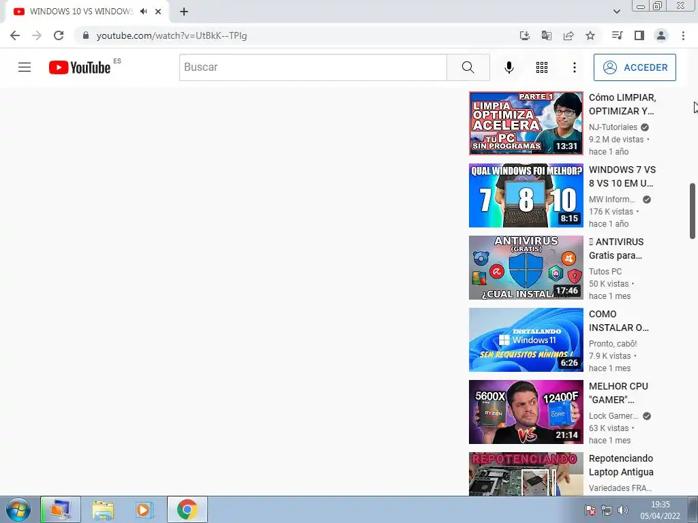698x523 pixels.
Task: Click the 7.9 K vistas text
Action: 610,355
